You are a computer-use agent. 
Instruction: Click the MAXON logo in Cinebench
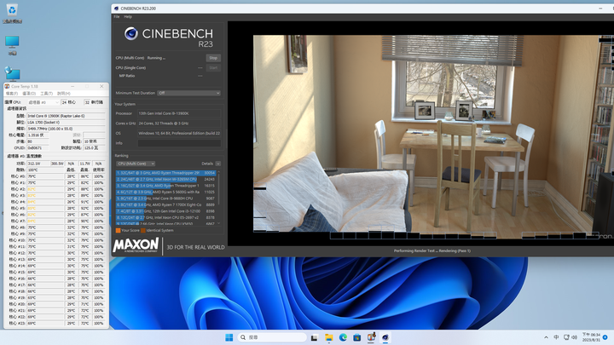(136, 245)
